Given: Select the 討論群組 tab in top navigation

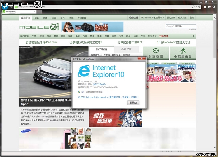Looking at the screenshot, I should click(x=26, y=18).
